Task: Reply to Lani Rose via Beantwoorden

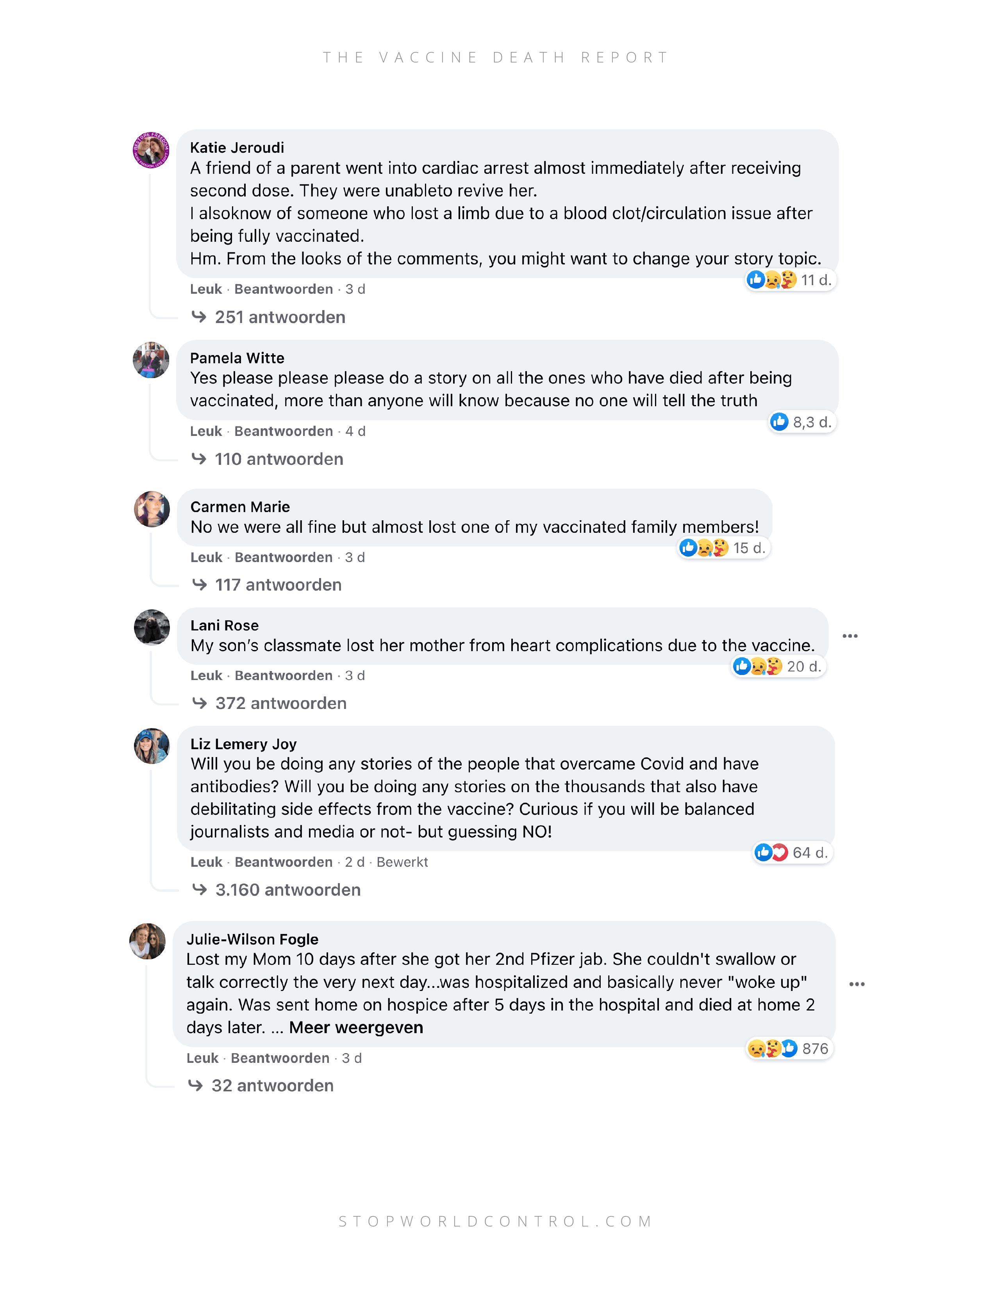Action: (x=284, y=675)
